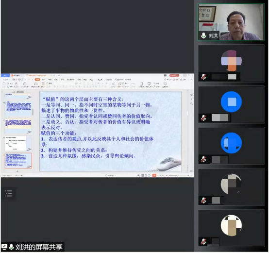Click the red button in WPS title bar
The height and width of the screenshot is (253, 269).
click(174, 75)
